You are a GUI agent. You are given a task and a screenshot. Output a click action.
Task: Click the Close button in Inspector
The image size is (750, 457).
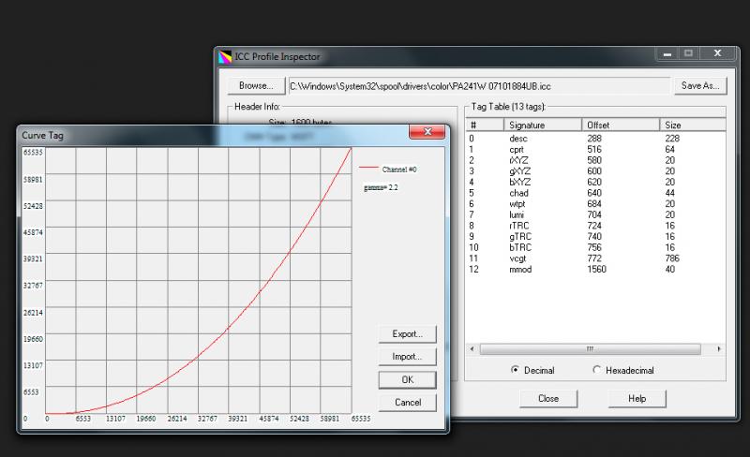coord(548,399)
